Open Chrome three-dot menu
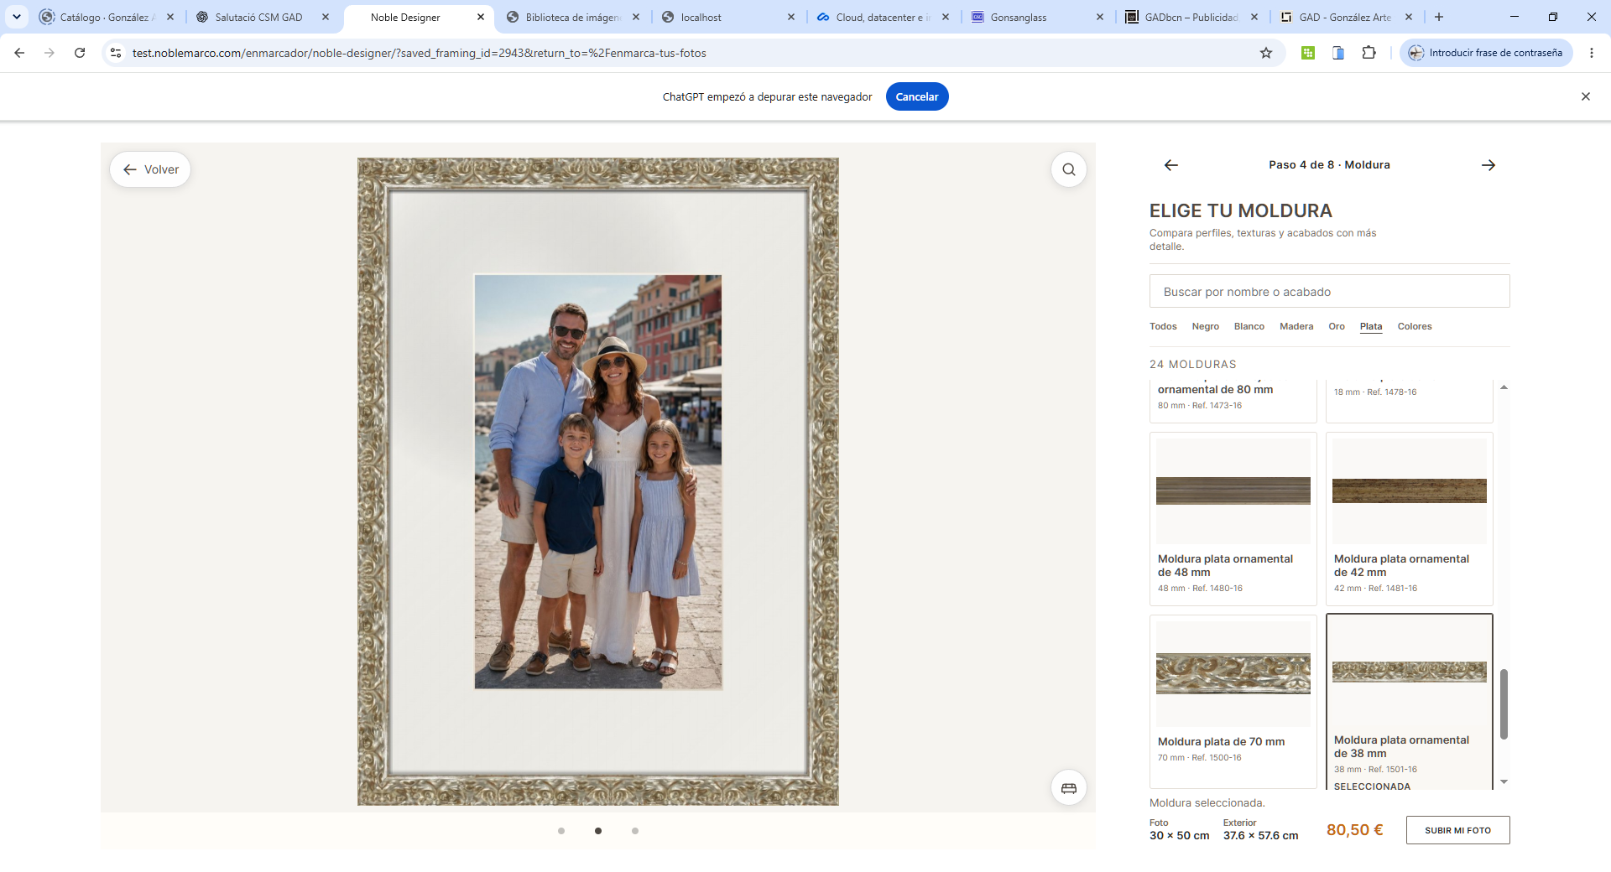This screenshot has height=872, width=1611. point(1592,53)
